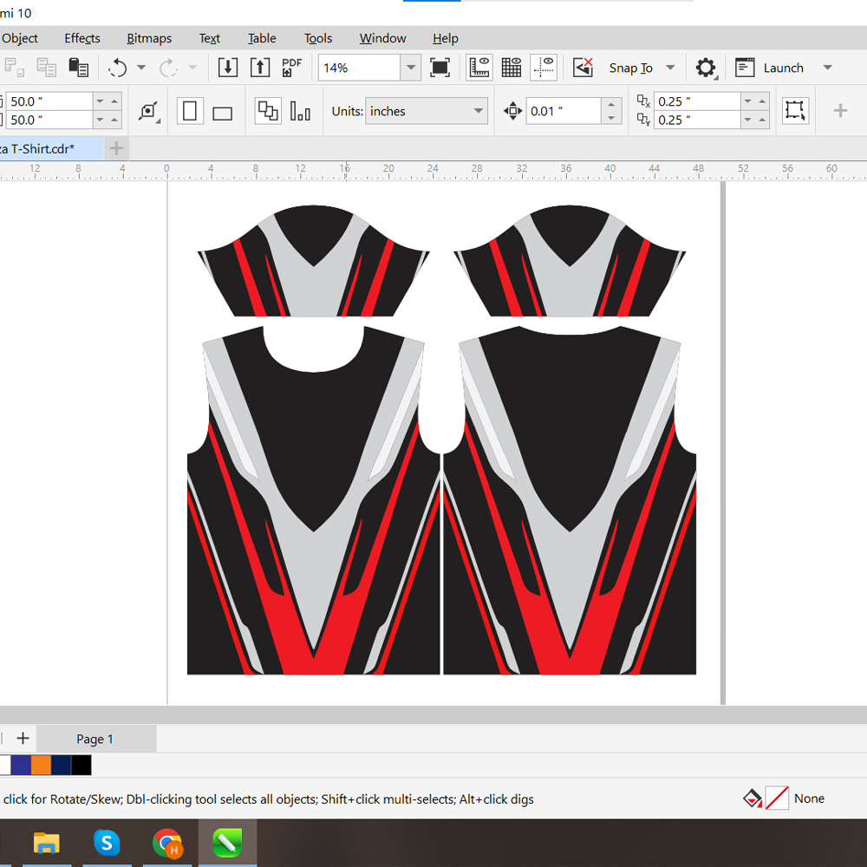The height and width of the screenshot is (867, 867).
Task: Select portrait page orientation
Action: tap(190, 110)
